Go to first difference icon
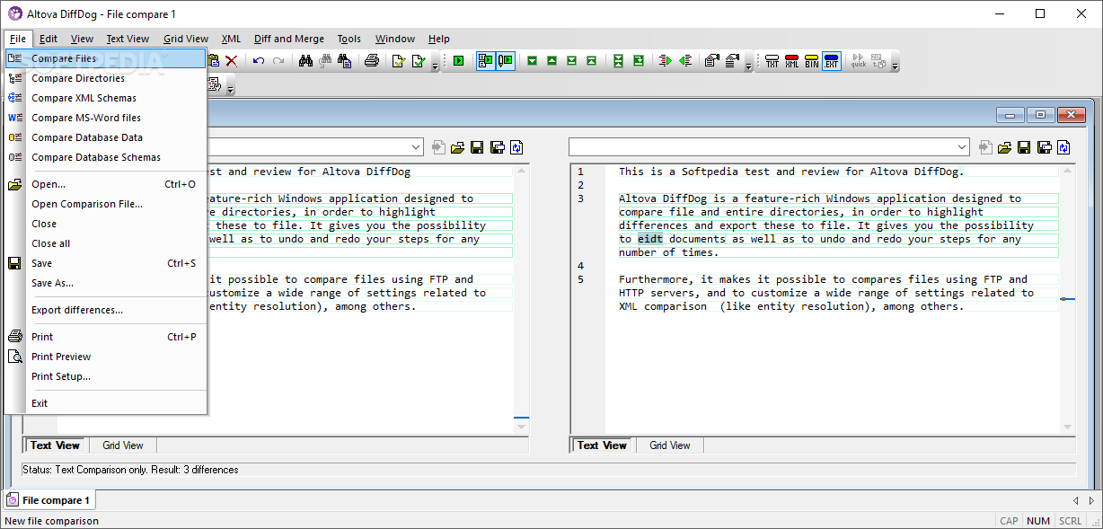Viewport: 1103px width, 529px height. [x=592, y=61]
